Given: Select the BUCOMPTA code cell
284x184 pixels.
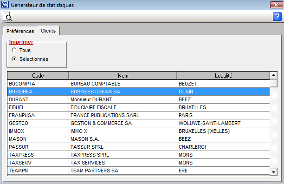Looking at the screenshot, I should (x=38, y=84).
